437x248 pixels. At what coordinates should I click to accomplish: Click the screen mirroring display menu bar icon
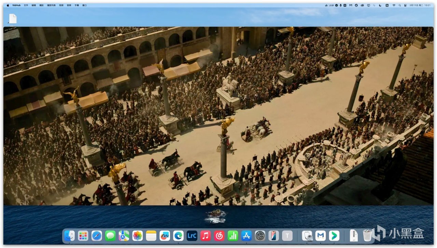368,5
